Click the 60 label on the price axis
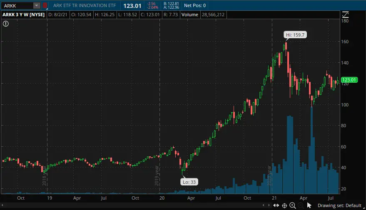The width and height of the screenshot is (366, 210). pos(344,147)
